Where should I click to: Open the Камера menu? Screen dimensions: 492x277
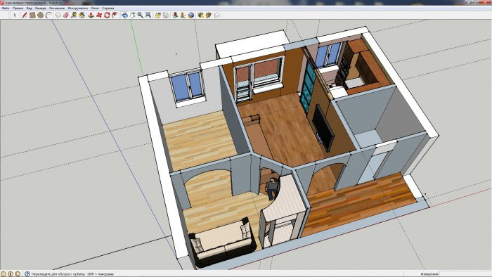coord(41,8)
